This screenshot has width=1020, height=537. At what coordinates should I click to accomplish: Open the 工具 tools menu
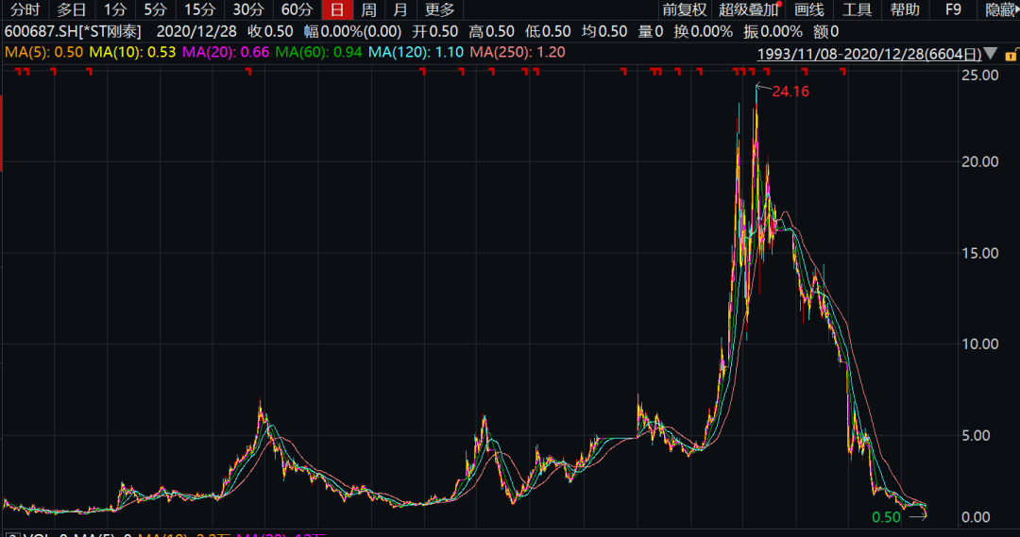point(857,9)
